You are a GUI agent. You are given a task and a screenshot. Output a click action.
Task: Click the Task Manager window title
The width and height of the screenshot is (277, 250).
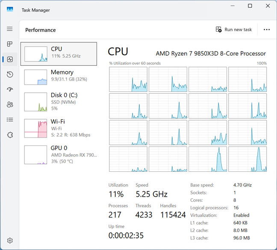[x=35, y=10]
